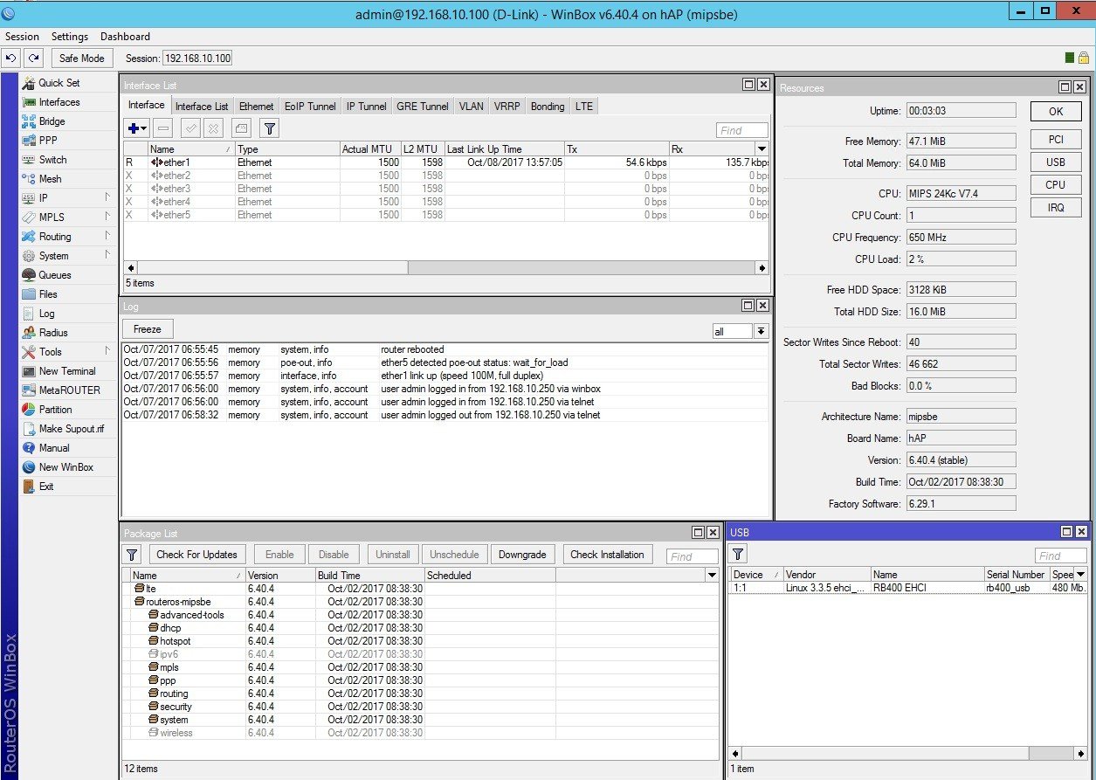Open column dropdown in Interface List table
This screenshot has height=780, width=1096.
coord(762,149)
